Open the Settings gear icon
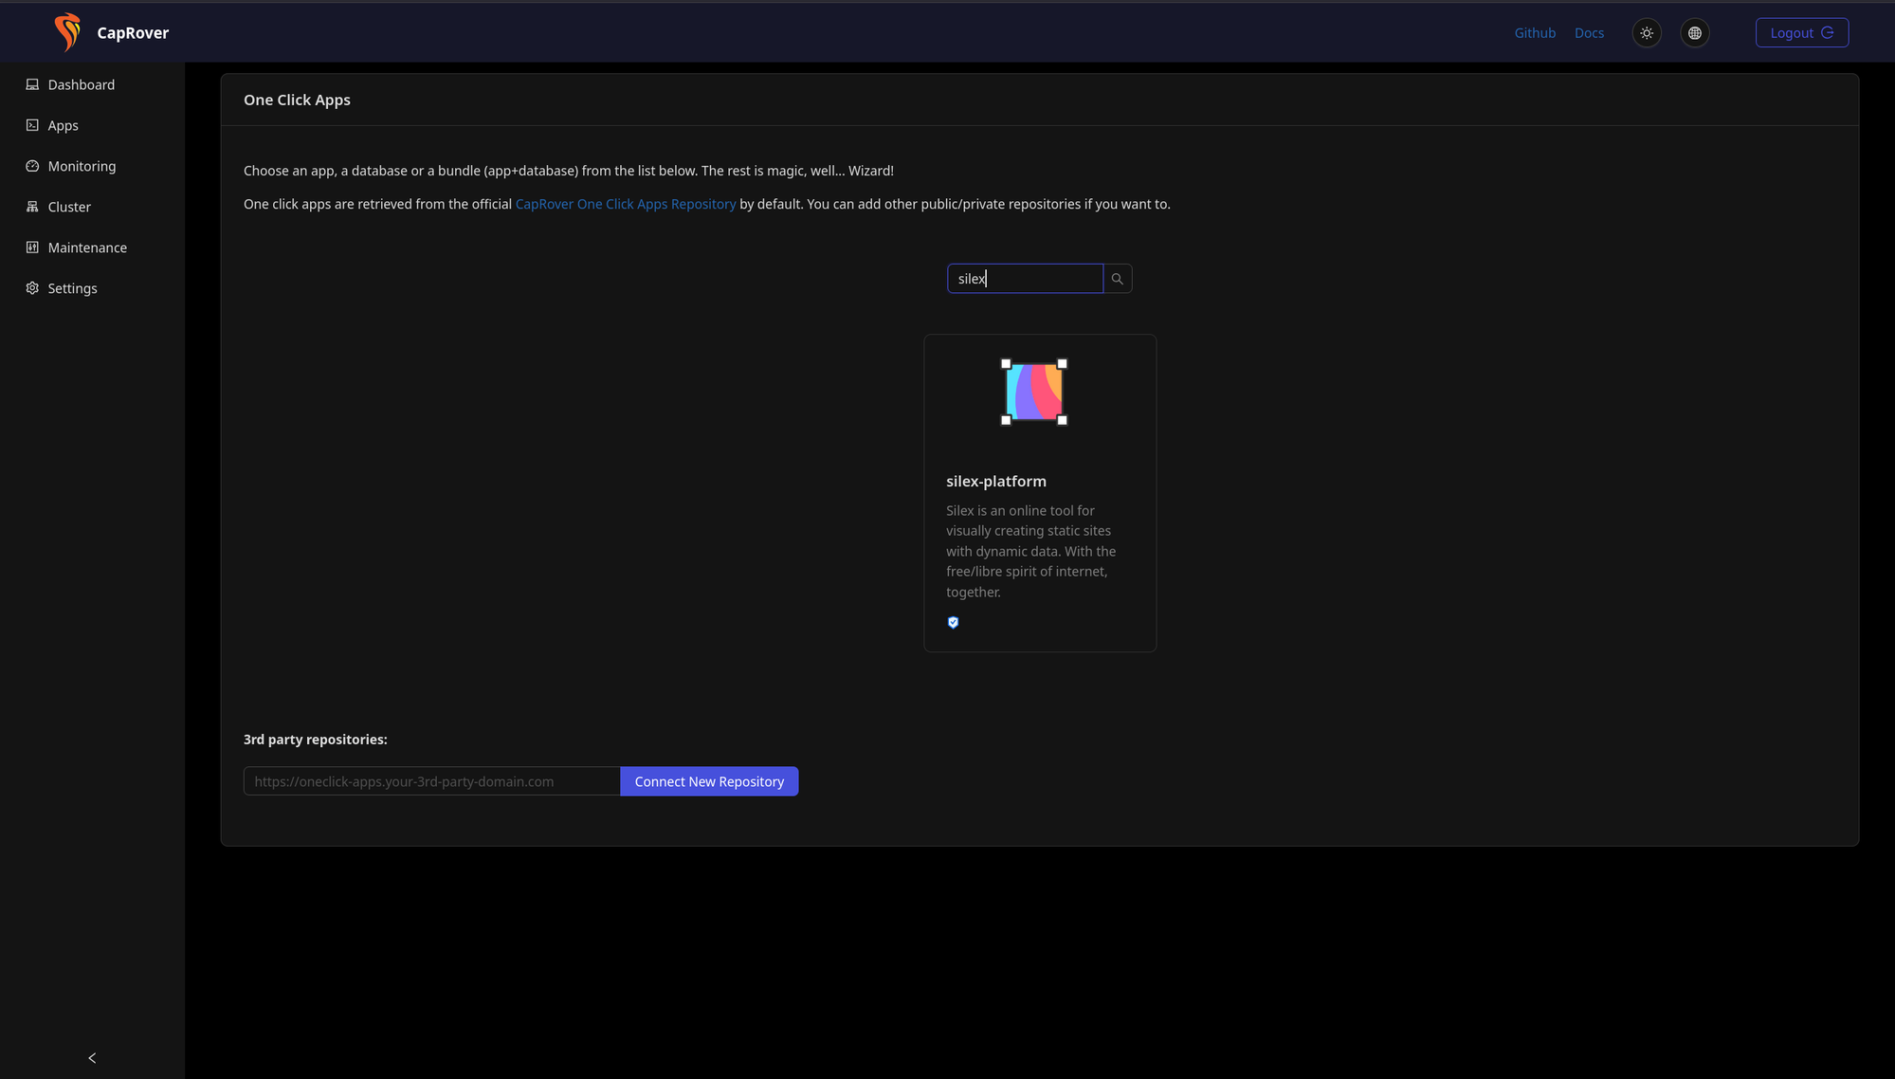The image size is (1895, 1079). click(32, 287)
